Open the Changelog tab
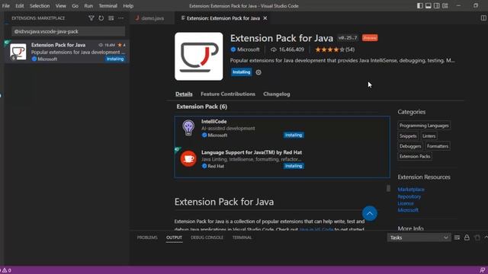488x274 pixels. click(x=276, y=94)
